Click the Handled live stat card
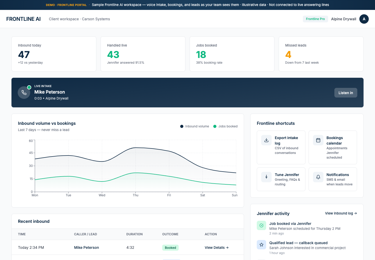 [x=143, y=54]
